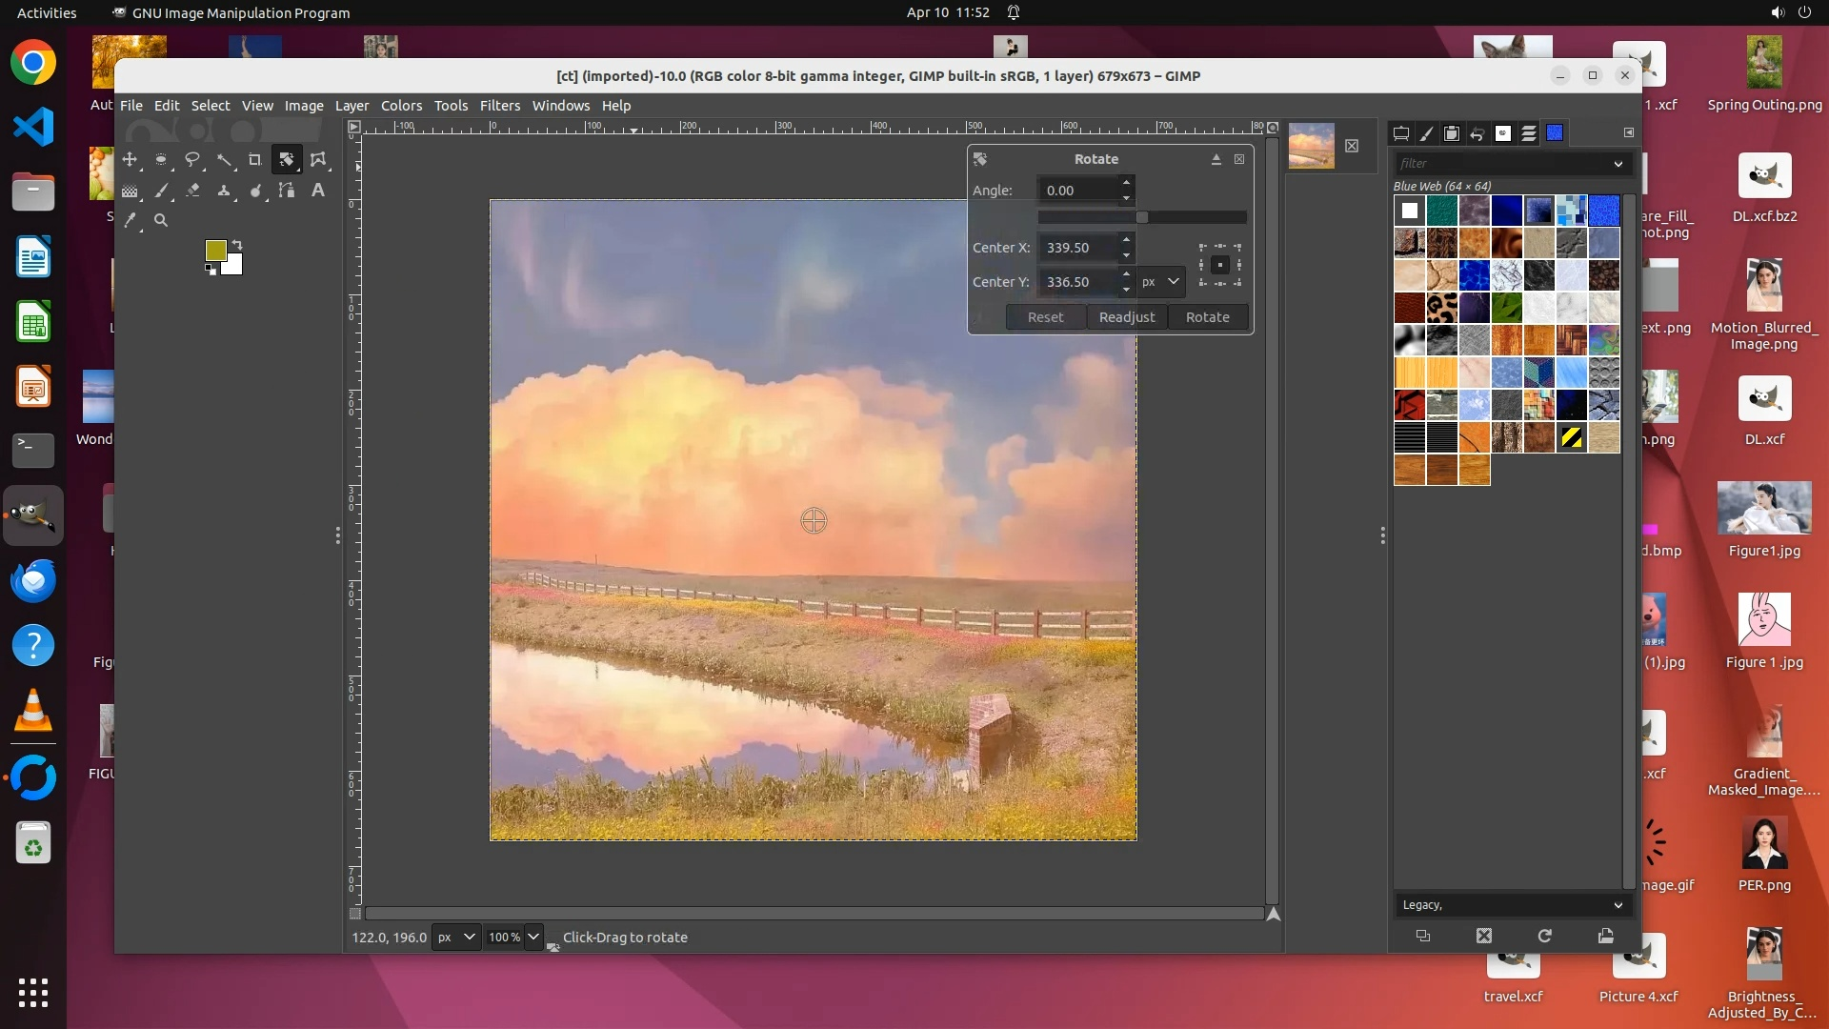1829x1029 pixels.
Task: Expand the Legacy tag dropdown
Action: coord(1618,905)
